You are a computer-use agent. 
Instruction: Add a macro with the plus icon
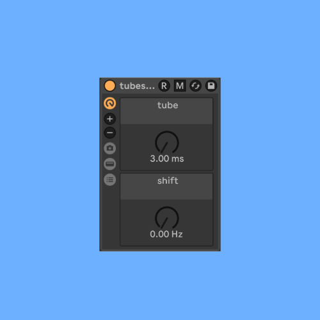coord(110,119)
